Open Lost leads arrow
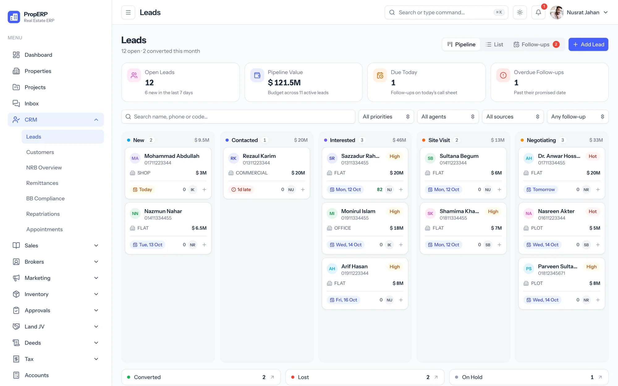Screen dimensions: 618x386 [x=436, y=377]
